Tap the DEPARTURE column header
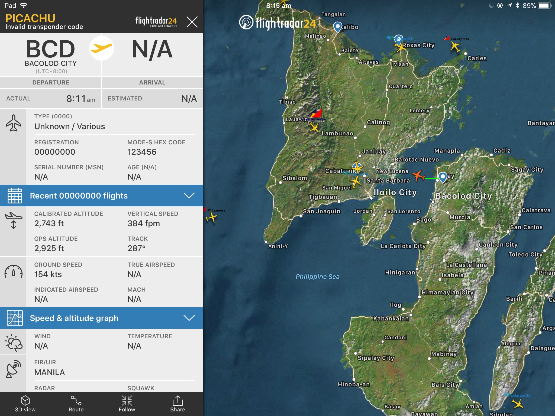This screenshot has height=416, width=555. tap(51, 82)
